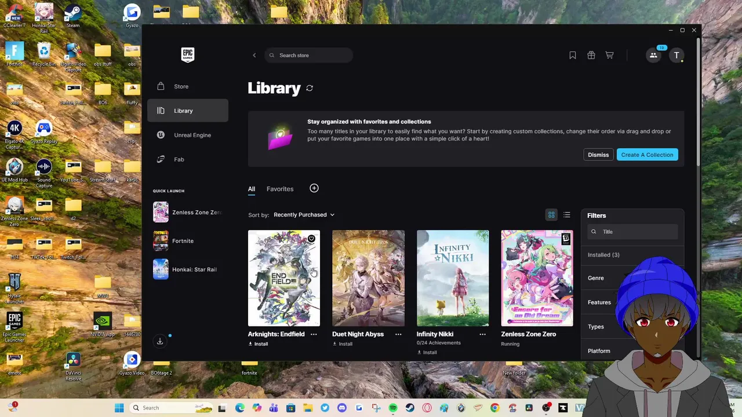Install Duet Night Abyss
The width and height of the screenshot is (742, 417).
click(x=342, y=344)
